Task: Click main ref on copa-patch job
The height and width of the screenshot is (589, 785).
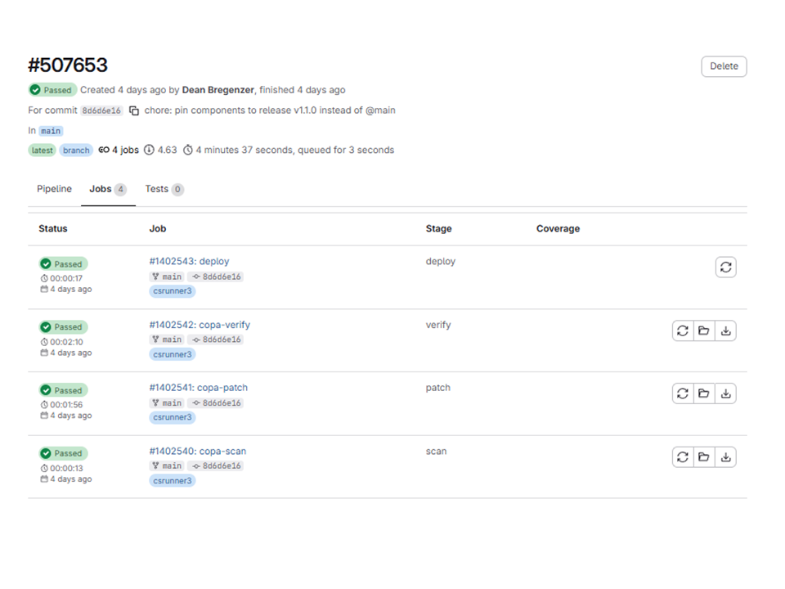Action: tap(167, 402)
